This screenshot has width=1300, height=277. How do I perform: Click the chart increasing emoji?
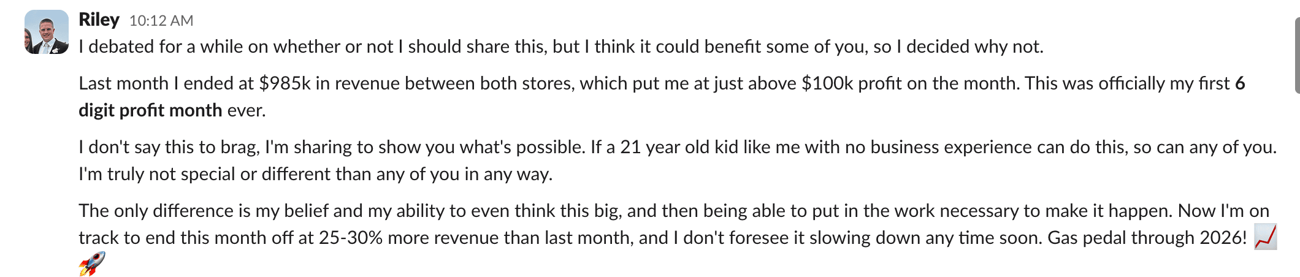coord(1265,237)
